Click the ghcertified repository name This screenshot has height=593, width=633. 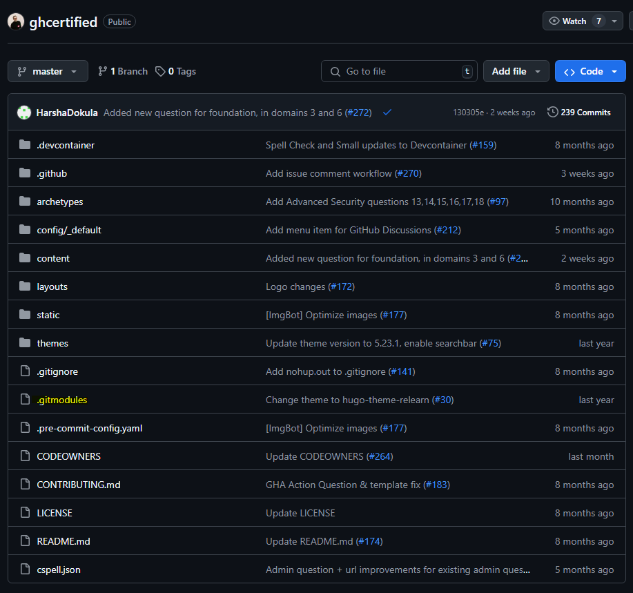(x=64, y=22)
